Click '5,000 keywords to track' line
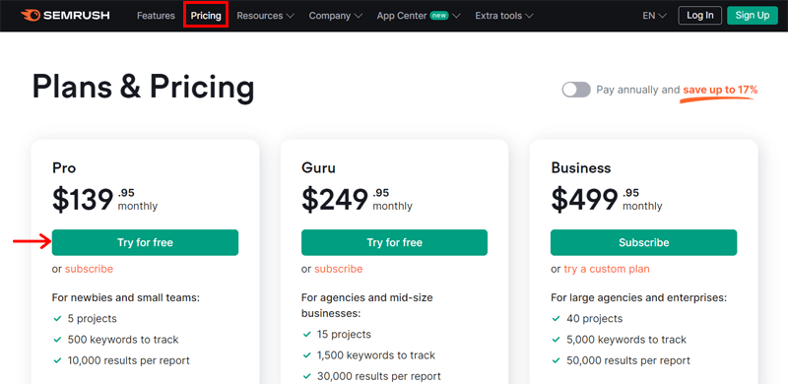The image size is (788, 384). coord(626,340)
